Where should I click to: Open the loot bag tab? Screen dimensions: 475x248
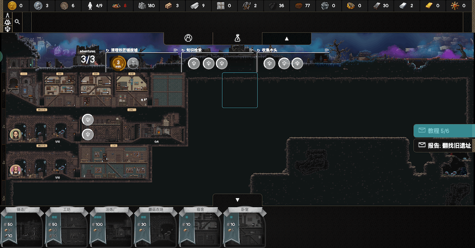point(237,38)
